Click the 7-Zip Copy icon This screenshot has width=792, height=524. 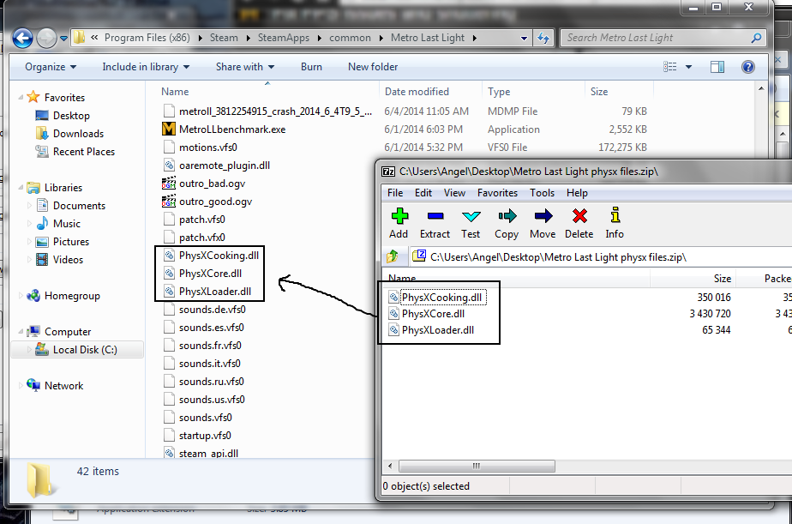[507, 216]
